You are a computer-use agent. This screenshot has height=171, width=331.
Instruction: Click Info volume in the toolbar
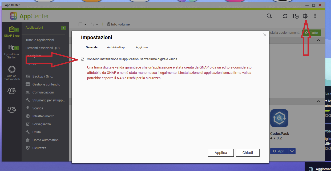click(x=118, y=24)
